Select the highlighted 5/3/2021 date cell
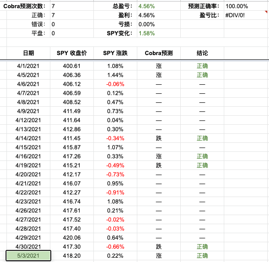This screenshot has height=262, width=269. click(28, 256)
